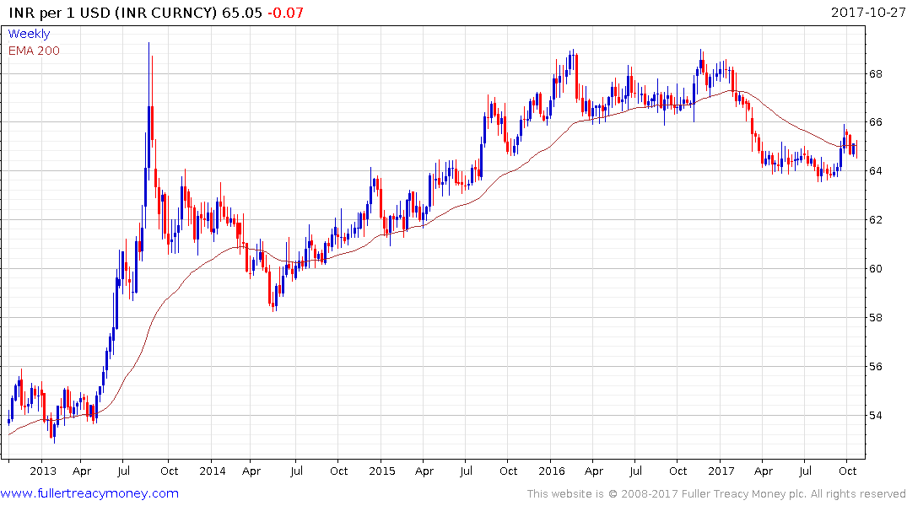Click the final candle at the right edge

pos(856,149)
